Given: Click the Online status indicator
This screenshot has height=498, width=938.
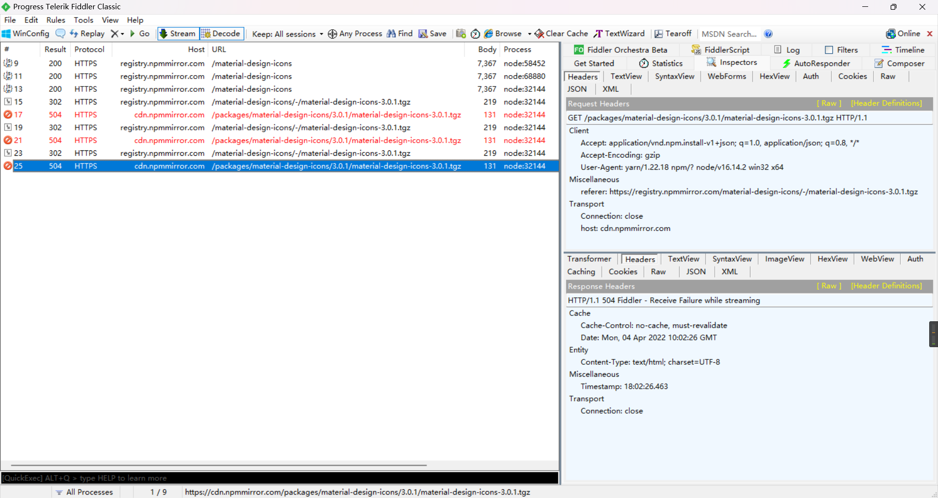Looking at the screenshot, I should [x=903, y=34].
